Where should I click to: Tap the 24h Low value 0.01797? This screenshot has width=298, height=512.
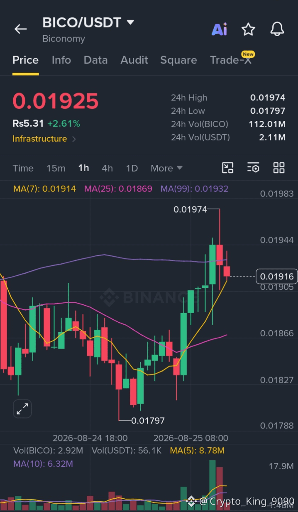pos(268,111)
